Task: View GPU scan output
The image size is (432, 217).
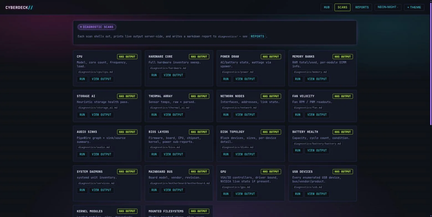Action: 245,194
